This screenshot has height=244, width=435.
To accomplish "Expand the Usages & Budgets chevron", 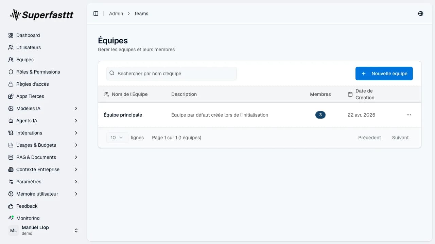I will (x=76, y=145).
